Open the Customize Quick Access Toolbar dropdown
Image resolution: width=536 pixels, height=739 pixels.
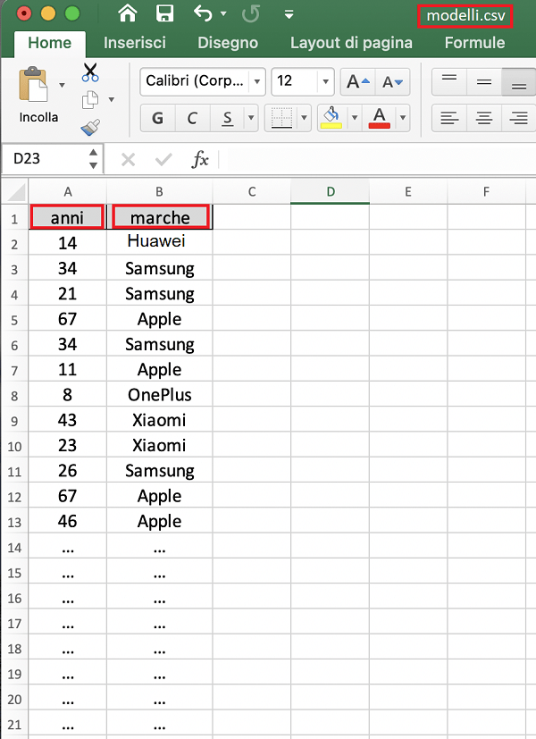pos(289,14)
